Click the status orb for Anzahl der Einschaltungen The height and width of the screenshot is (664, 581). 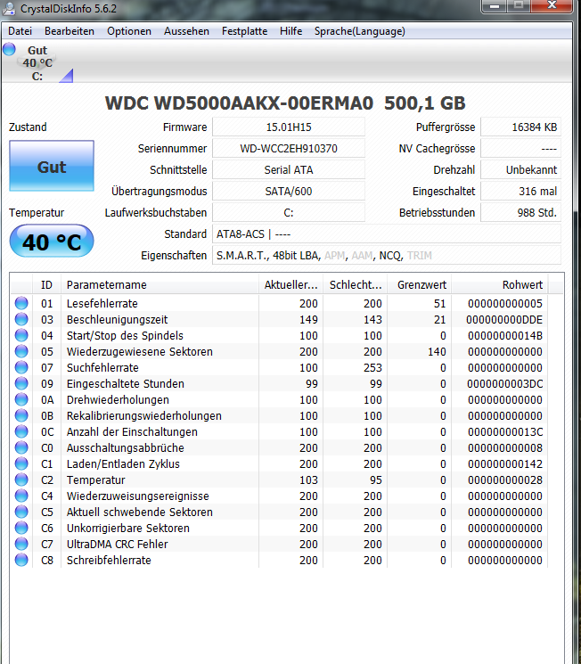[x=21, y=431]
